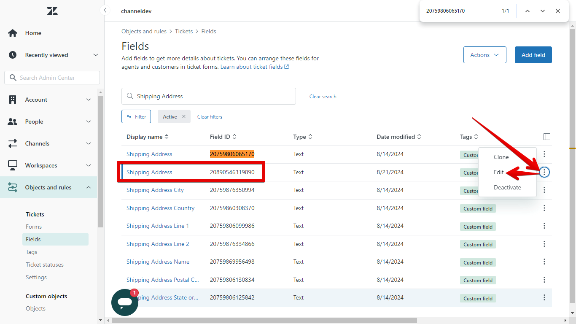Click the Workspaces monitor icon

(x=13, y=165)
